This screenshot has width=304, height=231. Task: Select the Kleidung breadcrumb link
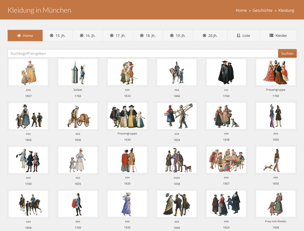(x=286, y=10)
